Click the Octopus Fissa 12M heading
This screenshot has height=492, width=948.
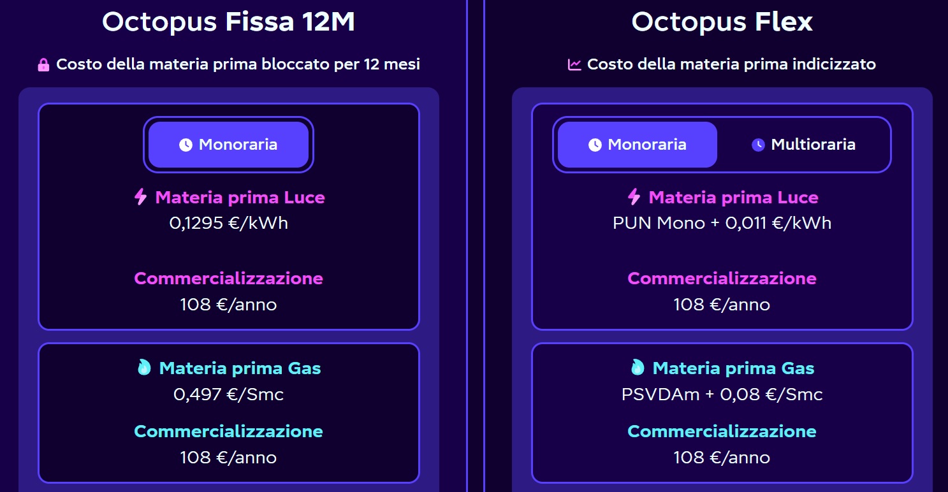[x=228, y=22]
